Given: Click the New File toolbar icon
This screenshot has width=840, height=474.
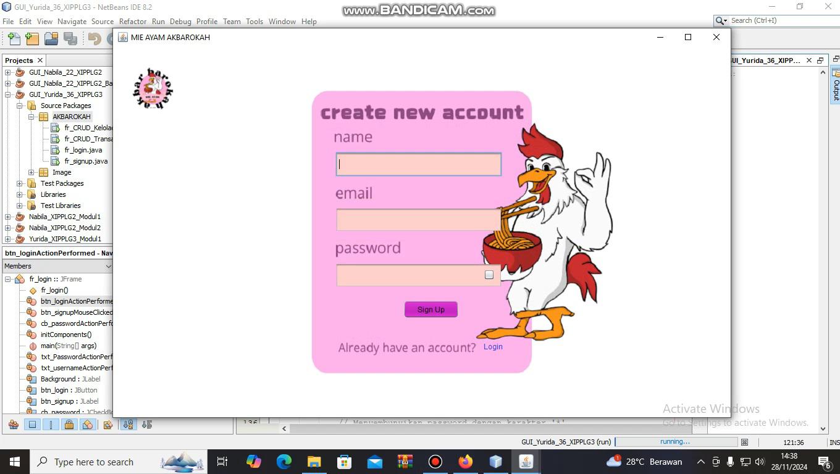Looking at the screenshot, I should click(x=14, y=39).
